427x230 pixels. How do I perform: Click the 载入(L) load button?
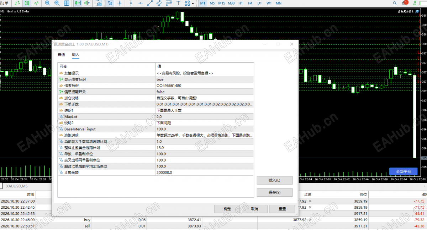[275, 180]
